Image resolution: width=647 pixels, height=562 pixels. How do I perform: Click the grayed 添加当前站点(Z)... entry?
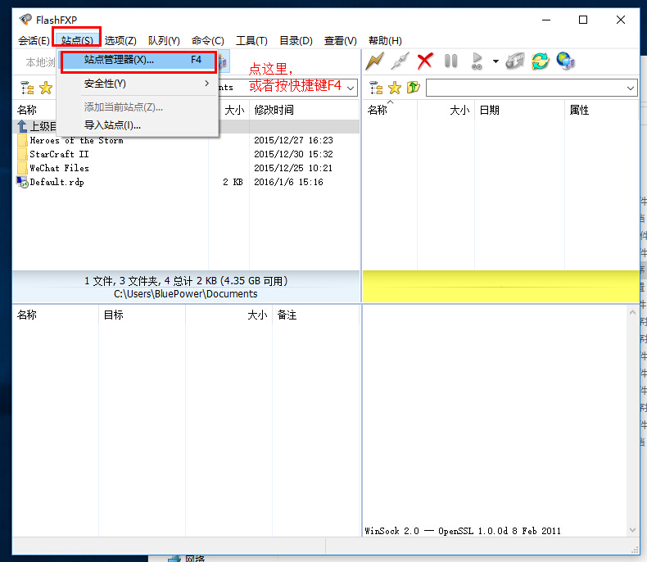coord(138,107)
